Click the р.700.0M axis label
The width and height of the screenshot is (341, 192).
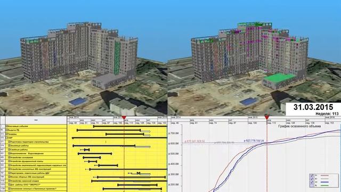[174, 133]
